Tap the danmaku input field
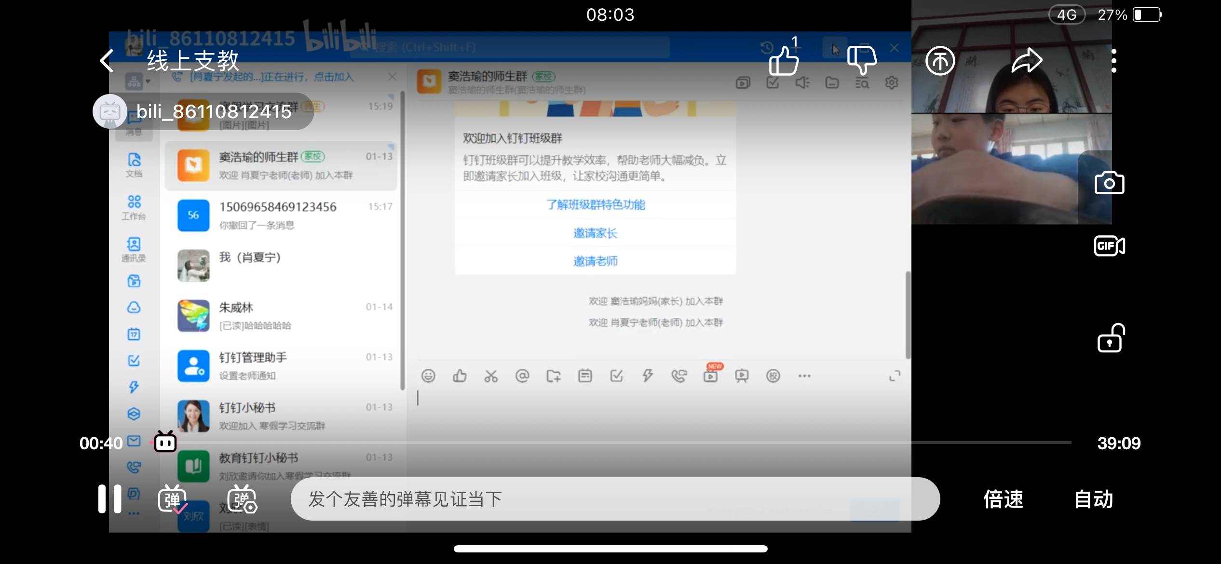The height and width of the screenshot is (564, 1221). [615, 499]
